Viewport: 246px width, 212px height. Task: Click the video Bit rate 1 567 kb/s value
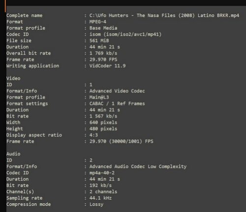click(103, 116)
